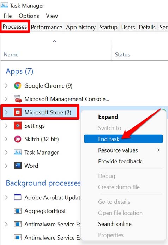The width and height of the screenshot is (168, 245).
Task: Switch to the Performance tab
Action: 47,27
